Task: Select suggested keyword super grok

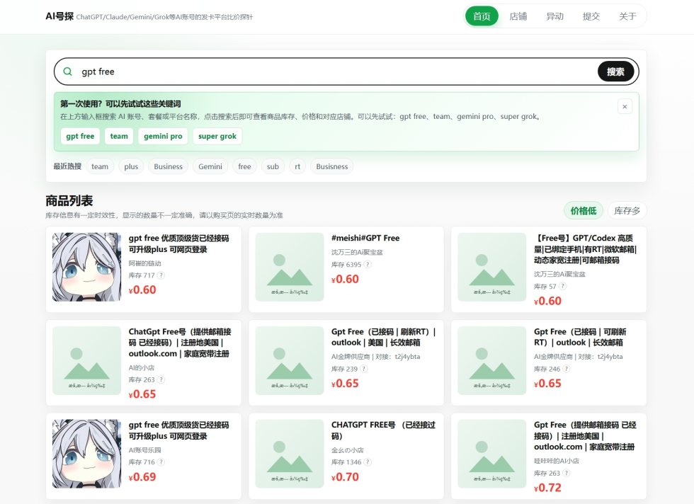Action: [x=217, y=136]
